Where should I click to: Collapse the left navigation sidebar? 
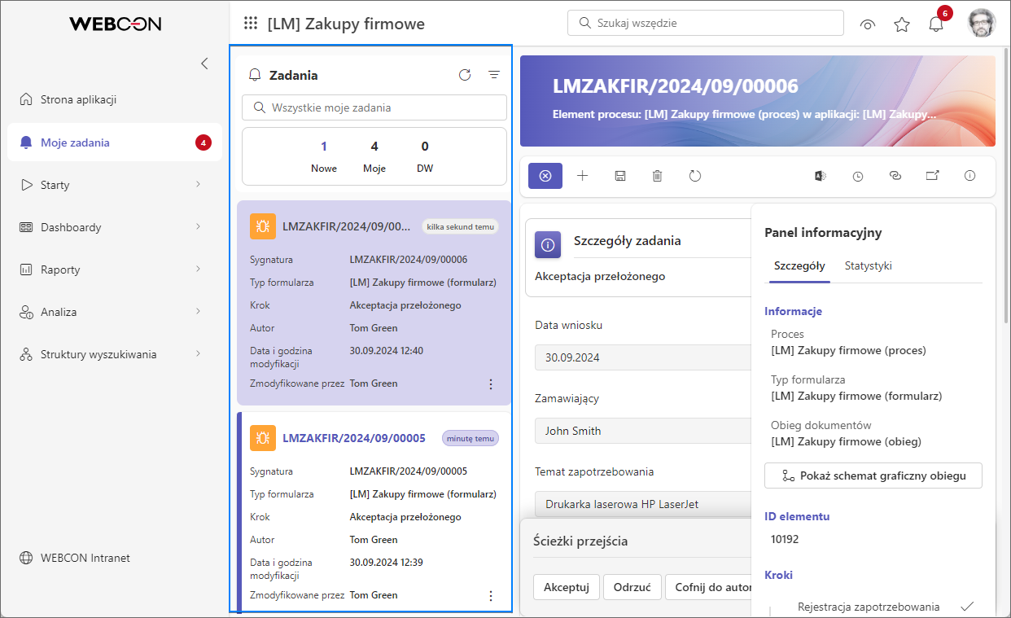(x=204, y=64)
